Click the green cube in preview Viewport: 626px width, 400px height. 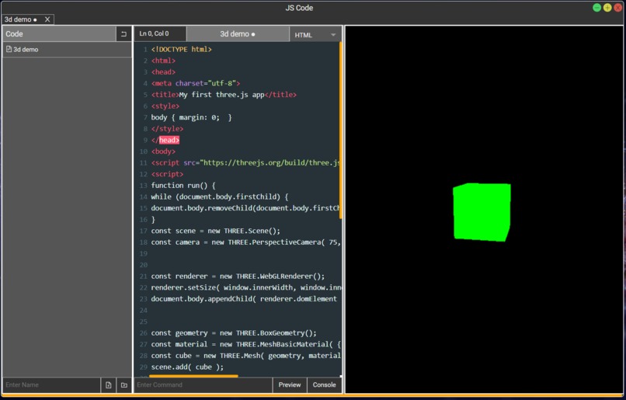coord(482,212)
